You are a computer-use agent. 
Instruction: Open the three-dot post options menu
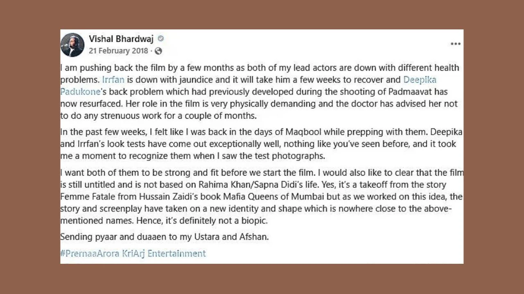point(456,44)
